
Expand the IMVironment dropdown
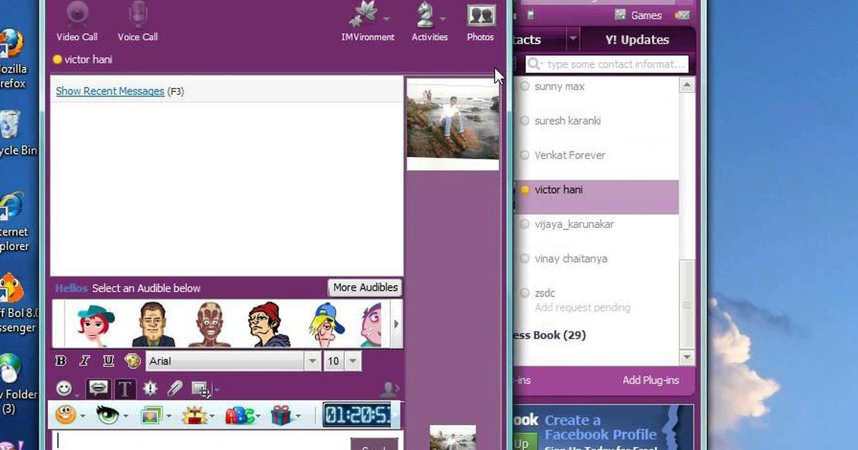coord(386,19)
